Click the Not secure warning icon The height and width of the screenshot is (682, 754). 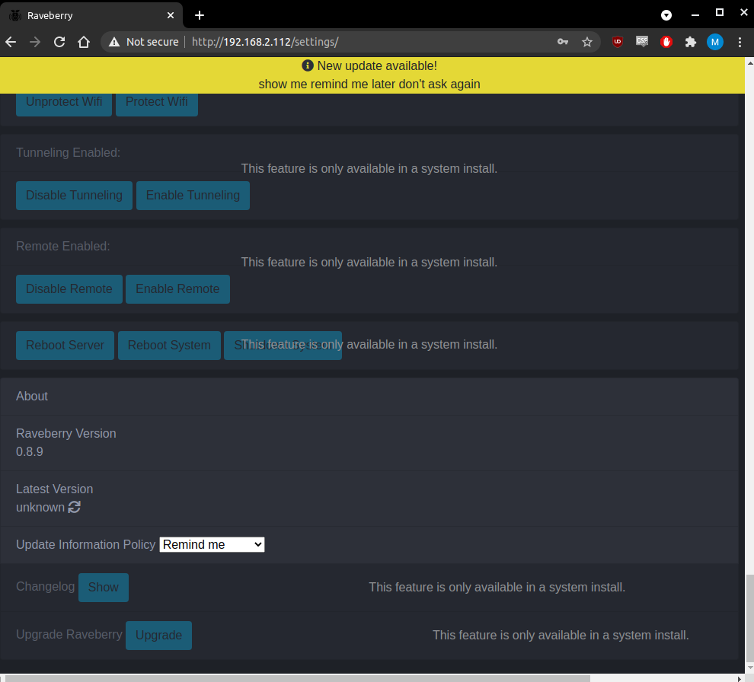tap(114, 43)
